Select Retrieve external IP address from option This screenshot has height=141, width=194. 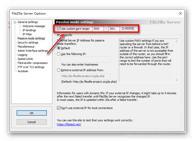[x=59, y=70]
